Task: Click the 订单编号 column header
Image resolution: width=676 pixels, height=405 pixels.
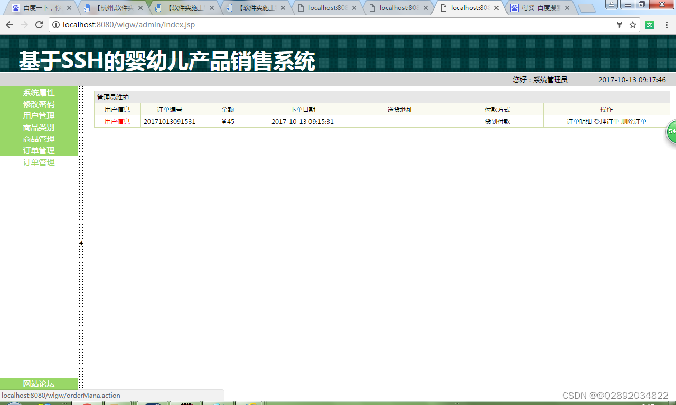Action: click(x=170, y=109)
